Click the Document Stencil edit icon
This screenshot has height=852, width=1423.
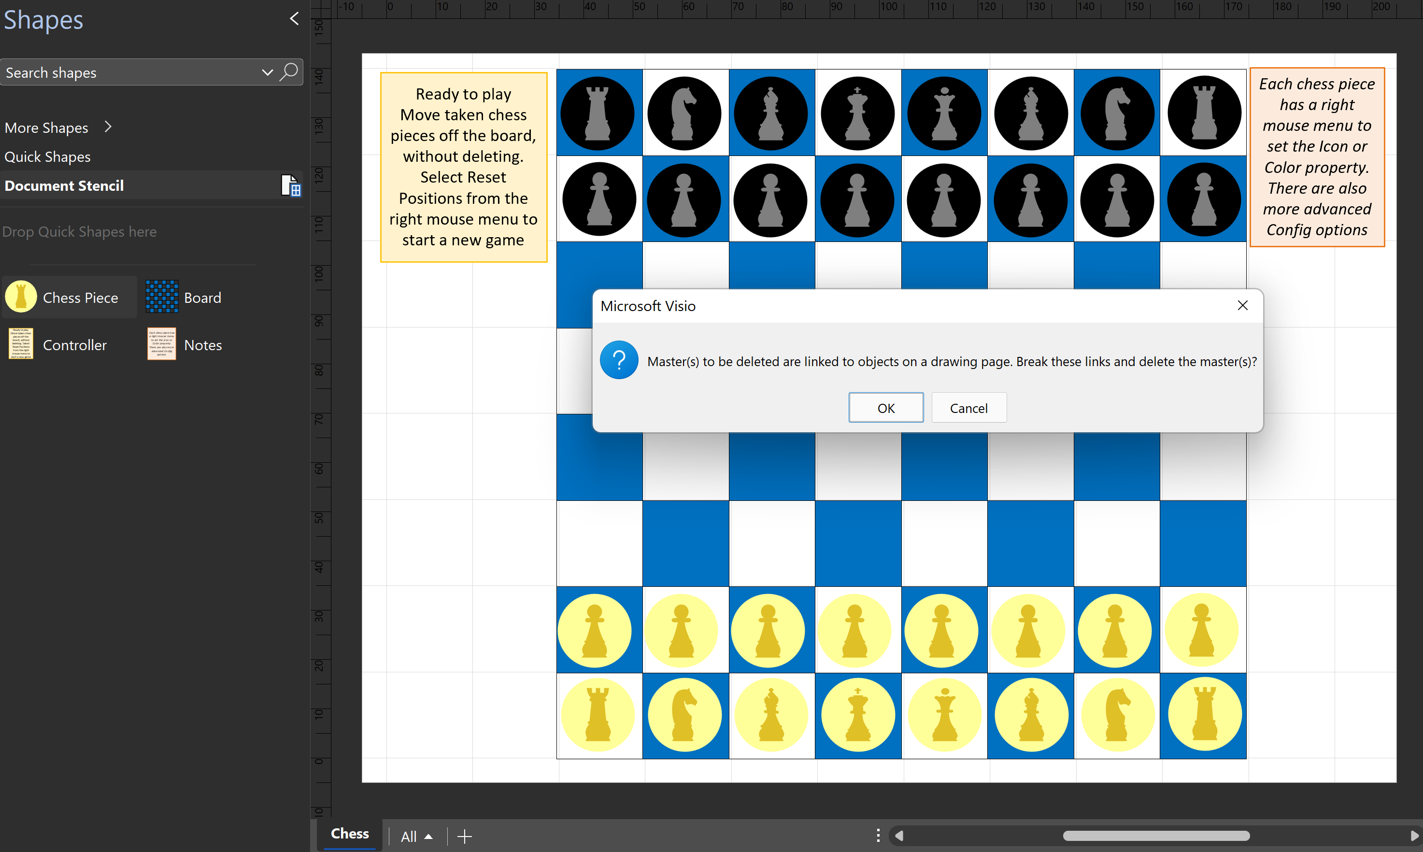tap(290, 185)
